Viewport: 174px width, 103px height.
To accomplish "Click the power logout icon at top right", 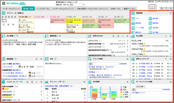I will (171, 8).
